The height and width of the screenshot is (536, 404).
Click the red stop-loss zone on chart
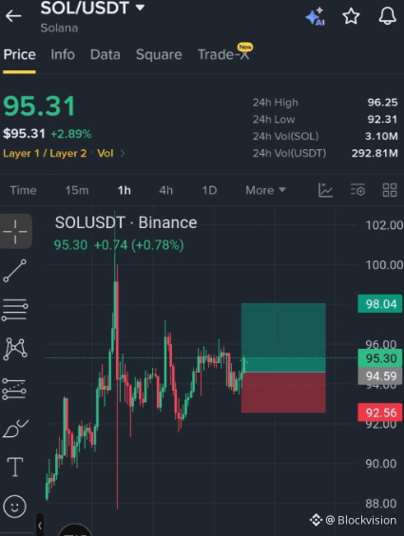[x=283, y=392]
